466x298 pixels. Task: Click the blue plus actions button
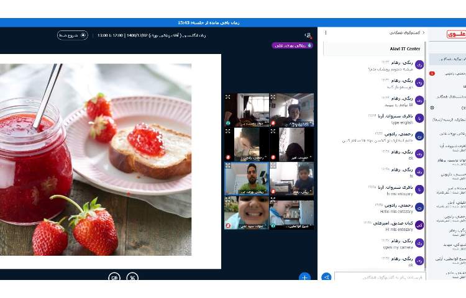(x=304, y=277)
